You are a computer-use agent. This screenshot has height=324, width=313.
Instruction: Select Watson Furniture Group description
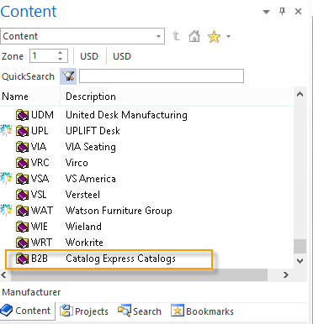[119, 211]
